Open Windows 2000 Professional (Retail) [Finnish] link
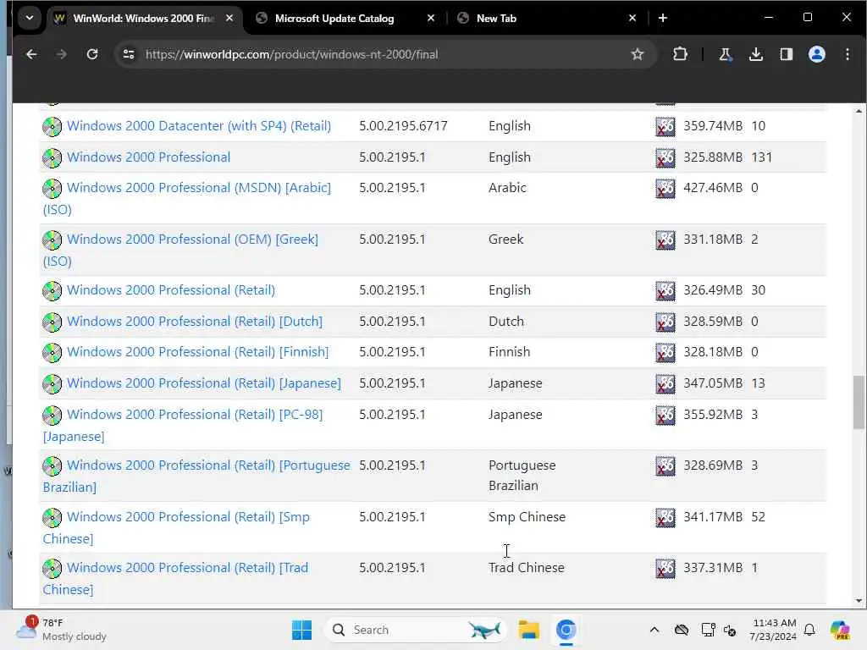Viewport: 867px width, 650px height. (197, 352)
